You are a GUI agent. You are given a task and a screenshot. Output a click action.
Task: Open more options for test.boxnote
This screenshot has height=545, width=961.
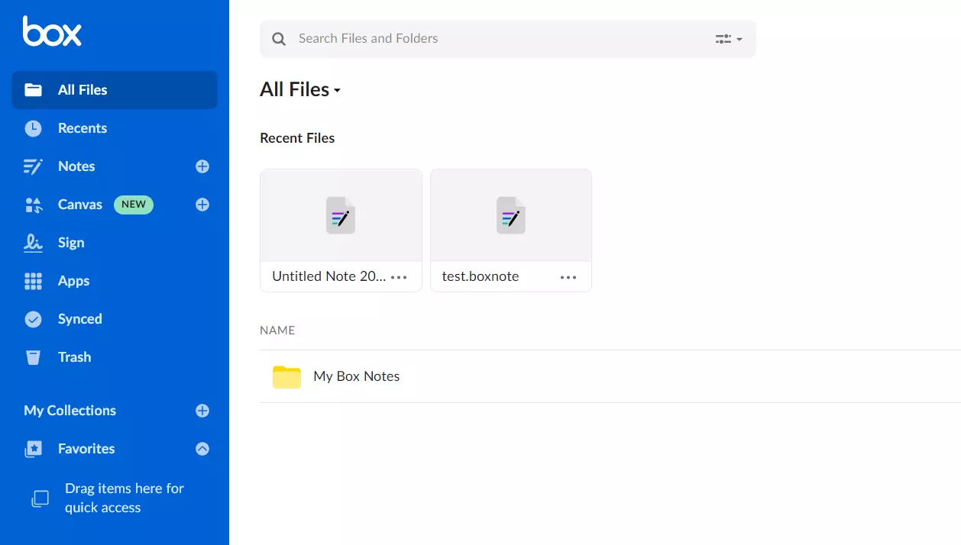tap(568, 277)
